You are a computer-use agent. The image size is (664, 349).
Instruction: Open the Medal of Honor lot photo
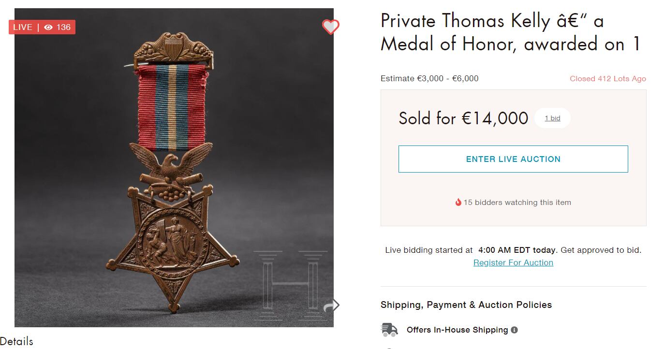174,174
